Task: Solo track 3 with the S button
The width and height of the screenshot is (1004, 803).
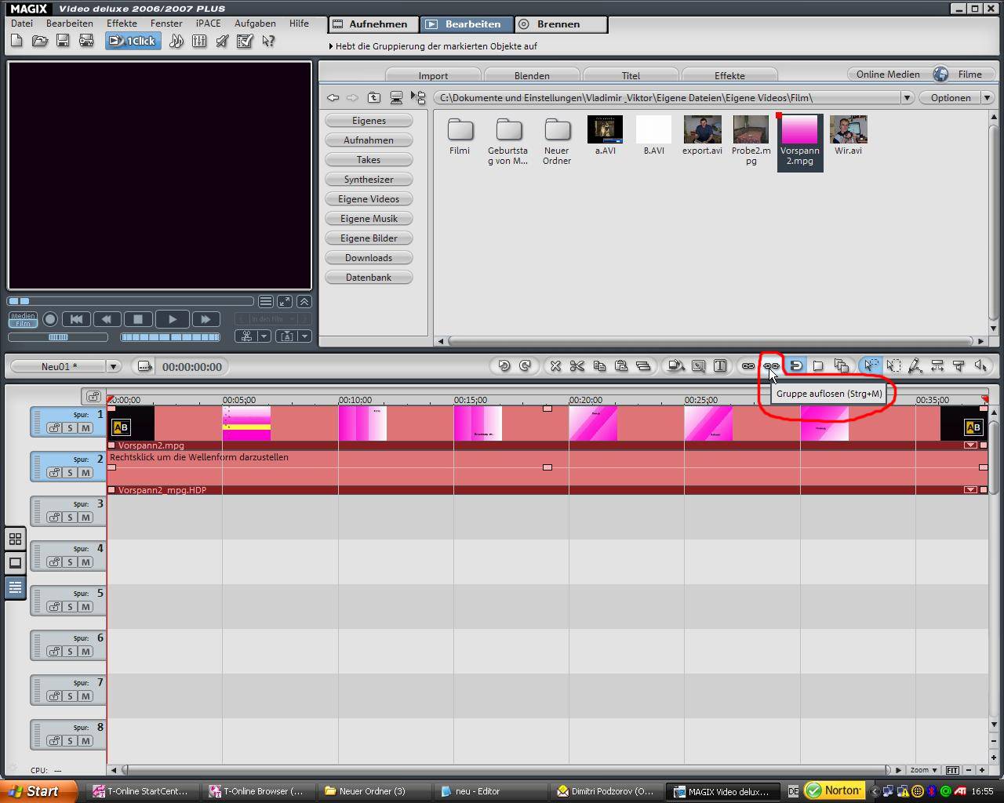Action: (70, 518)
